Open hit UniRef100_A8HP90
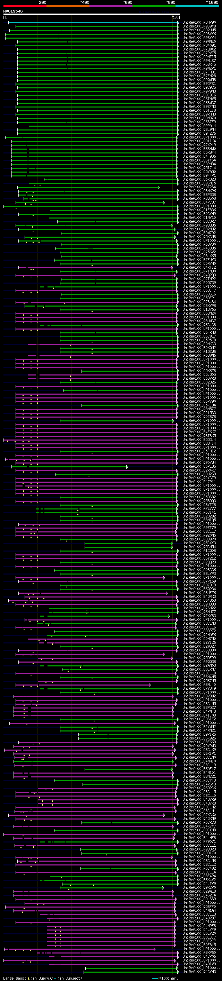The width and height of the screenshot is (222, 981). point(199,23)
